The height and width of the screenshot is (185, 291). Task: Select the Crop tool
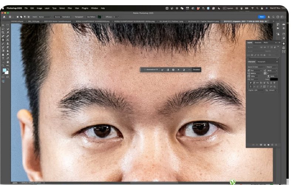(x=3, y=33)
